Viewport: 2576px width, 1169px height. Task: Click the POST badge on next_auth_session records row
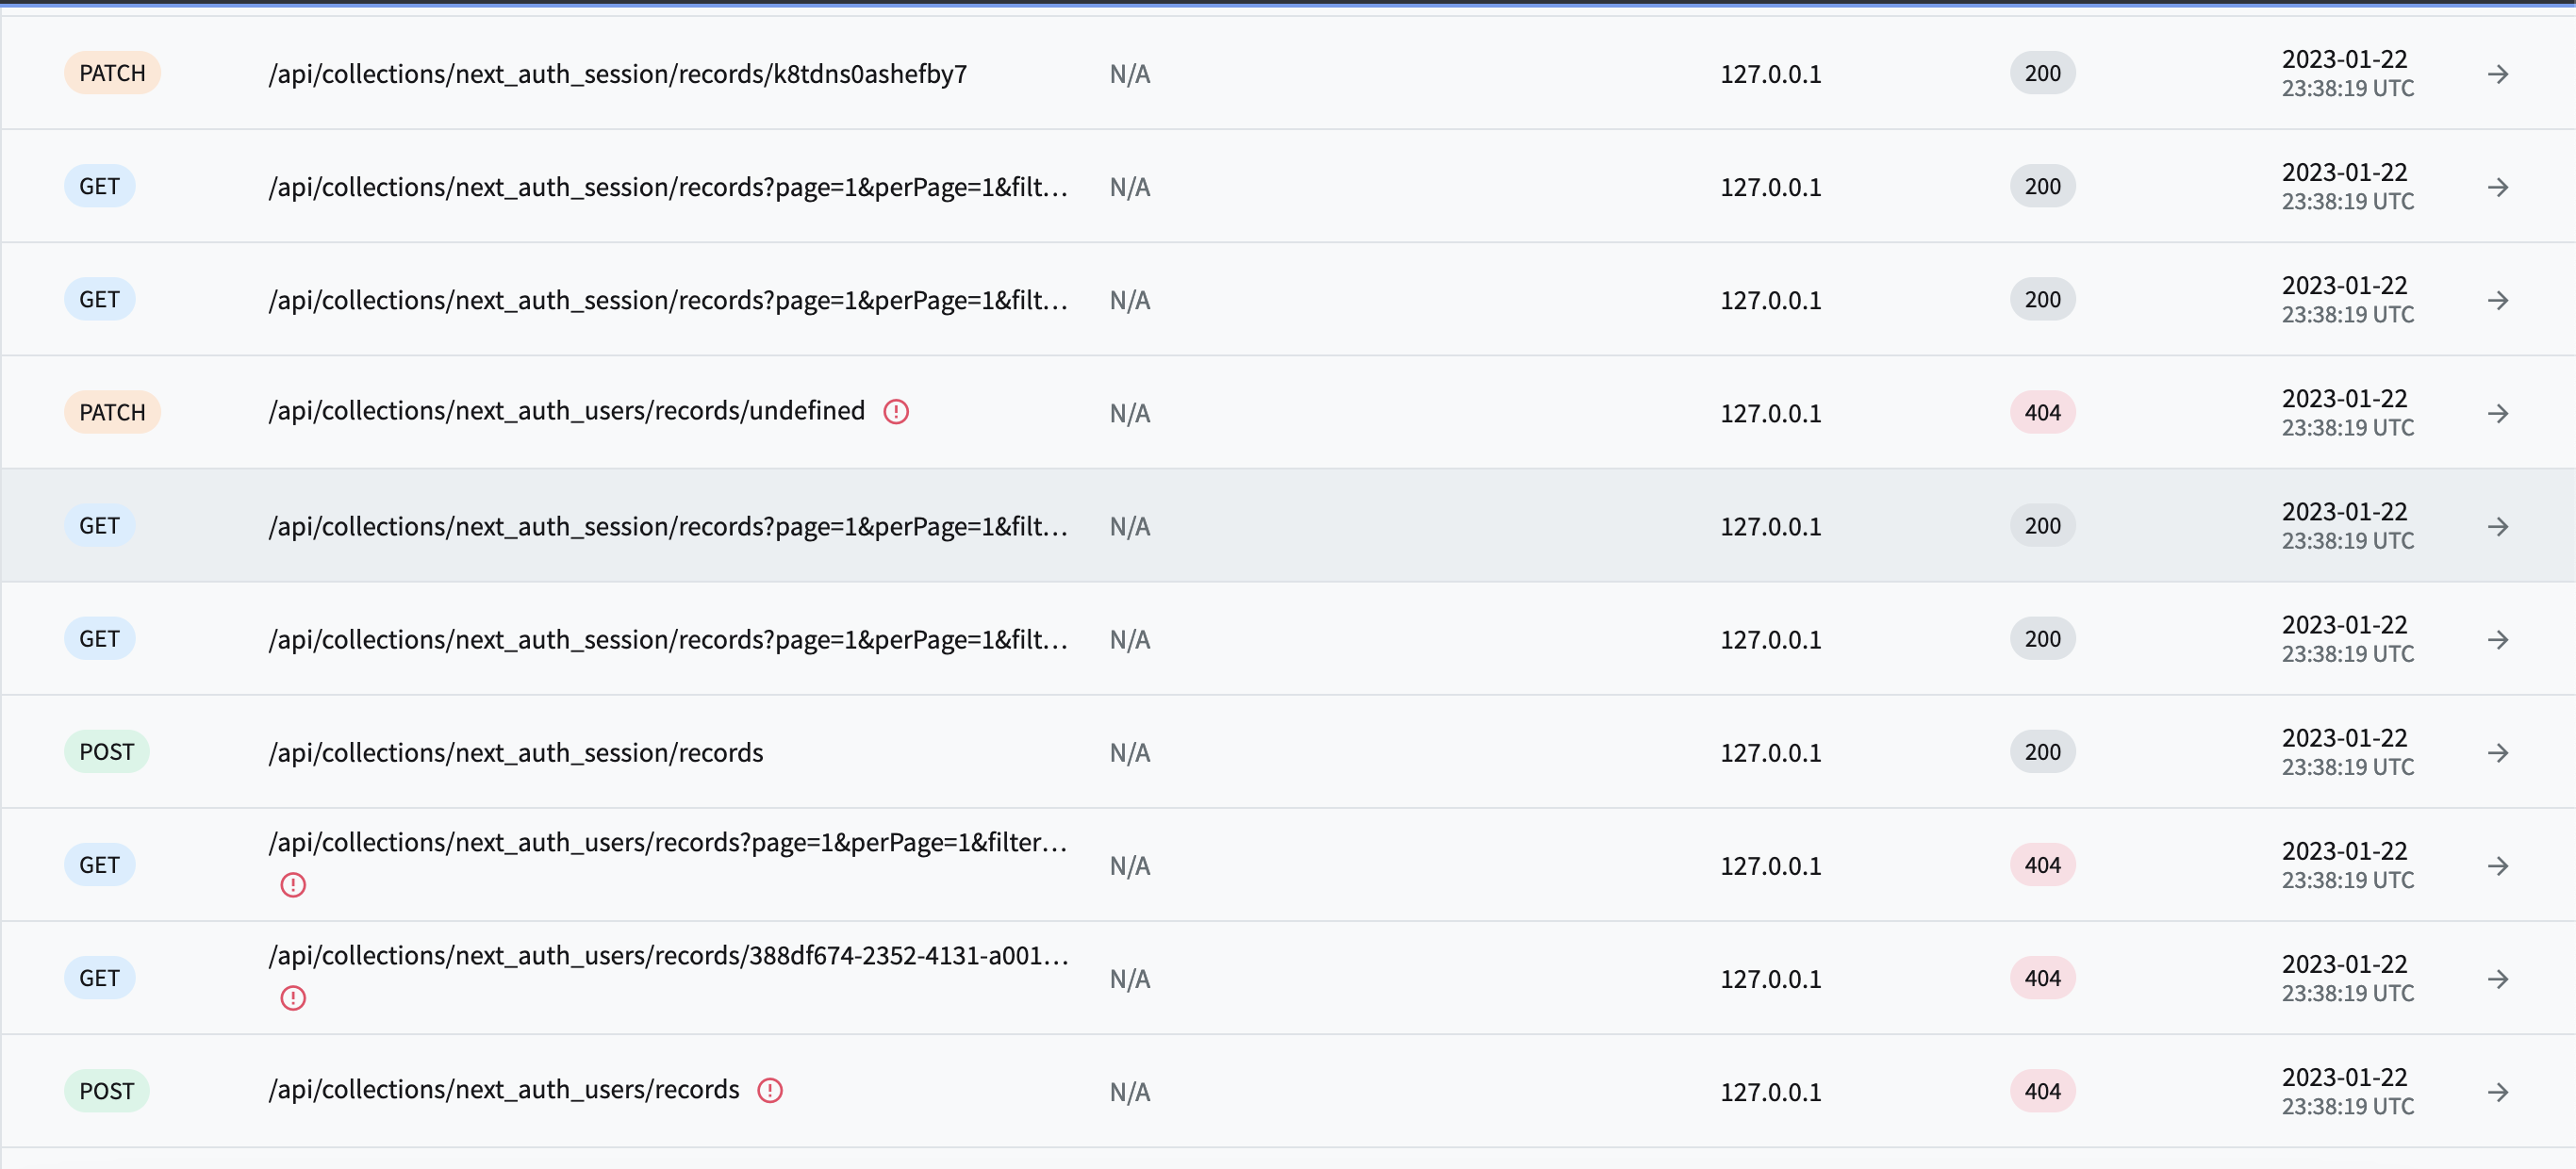tap(106, 751)
